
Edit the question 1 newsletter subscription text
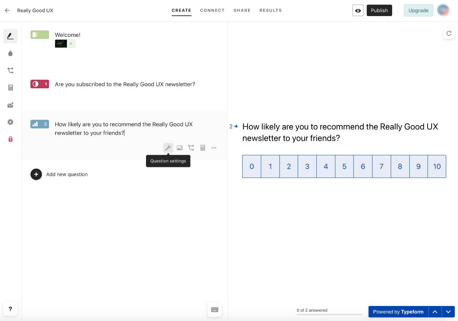click(125, 84)
